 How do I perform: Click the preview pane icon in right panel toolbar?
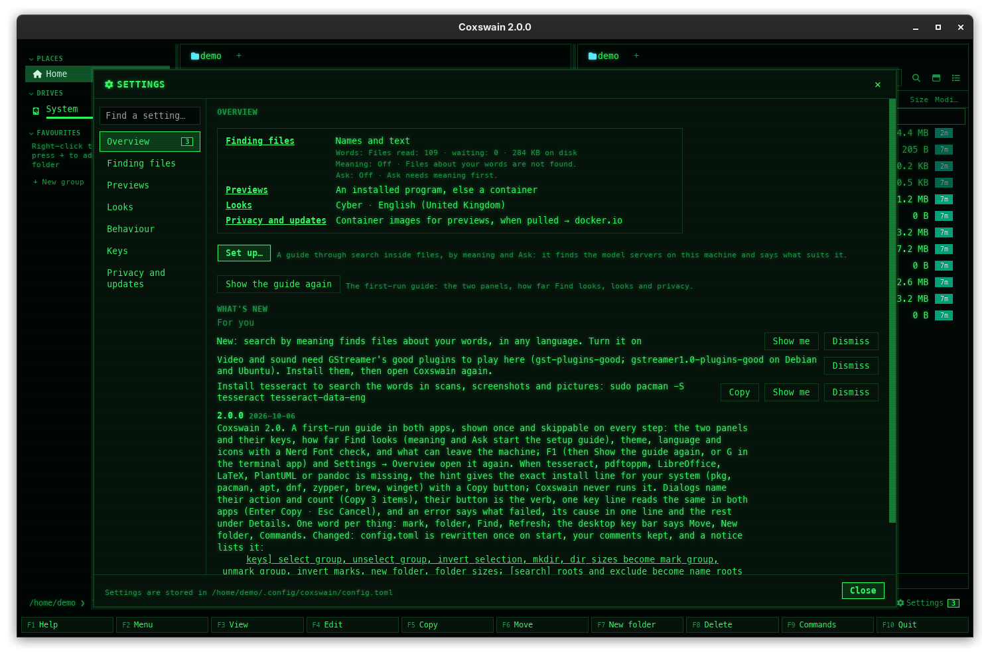tap(936, 78)
